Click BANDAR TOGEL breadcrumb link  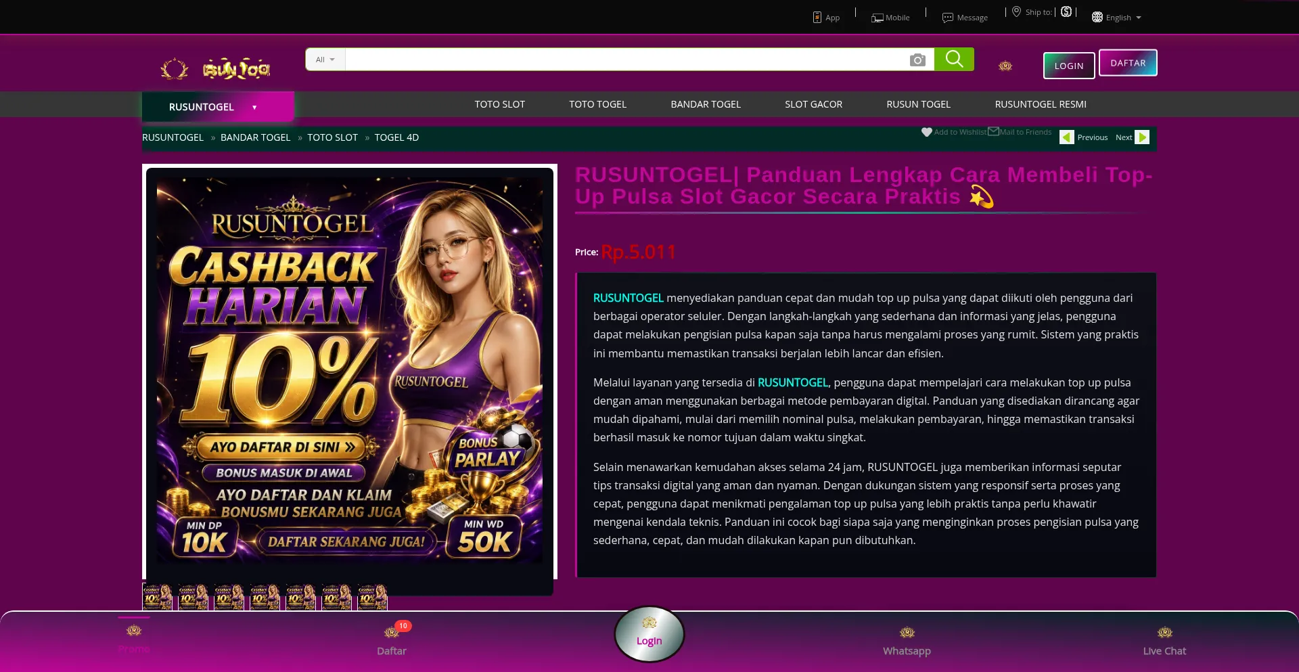255,137
